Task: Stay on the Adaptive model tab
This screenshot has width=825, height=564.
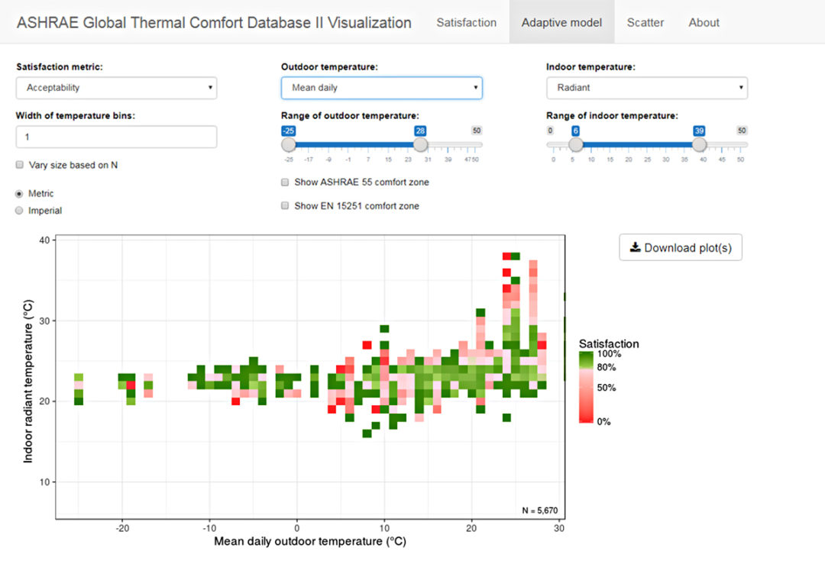Action: click(561, 22)
